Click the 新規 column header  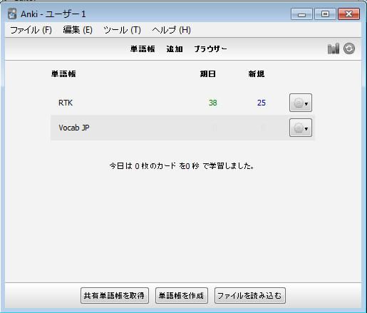click(x=257, y=74)
